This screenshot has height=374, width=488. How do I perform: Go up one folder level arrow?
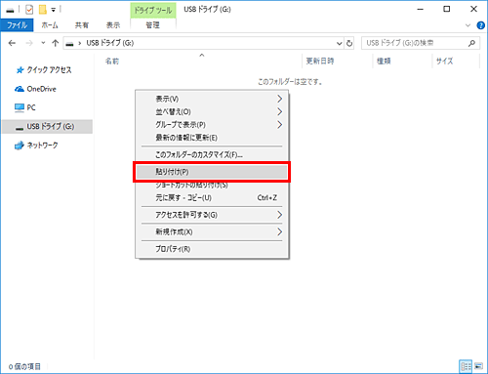pyautogui.click(x=56, y=43)
